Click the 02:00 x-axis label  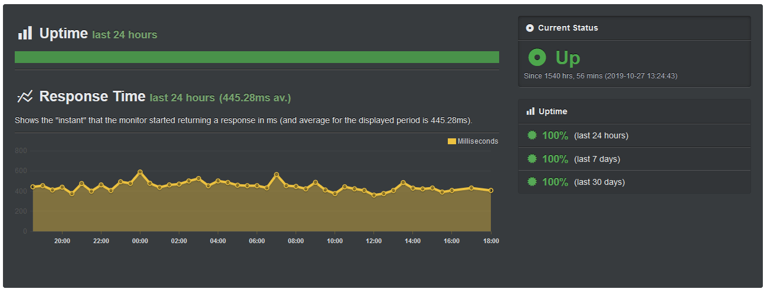(x=179, y=241)
